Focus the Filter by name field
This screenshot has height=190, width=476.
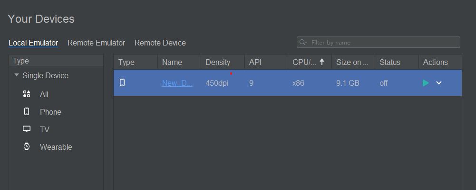(x=378, y=42)
